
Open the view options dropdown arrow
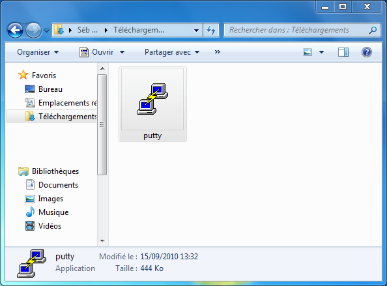coord(321,52)
